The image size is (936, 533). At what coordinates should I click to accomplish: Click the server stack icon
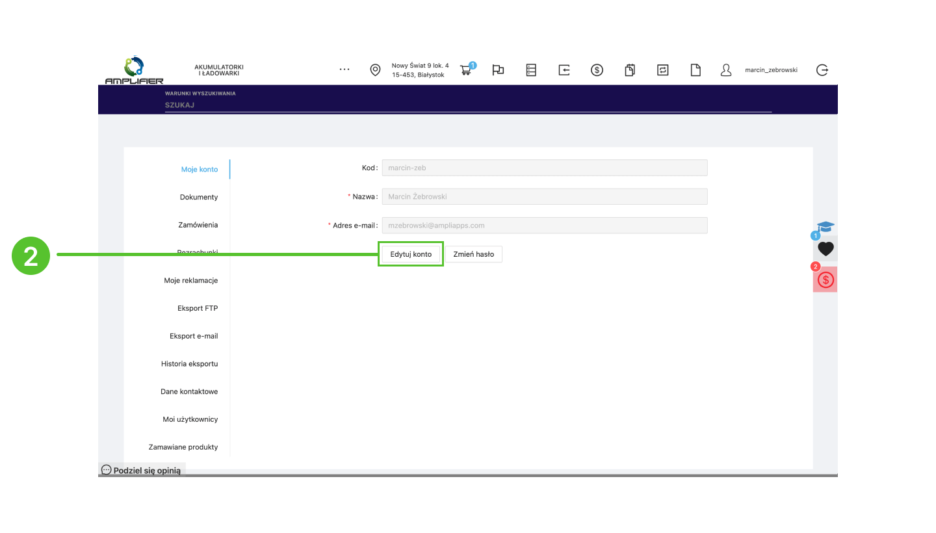[531, 70]
